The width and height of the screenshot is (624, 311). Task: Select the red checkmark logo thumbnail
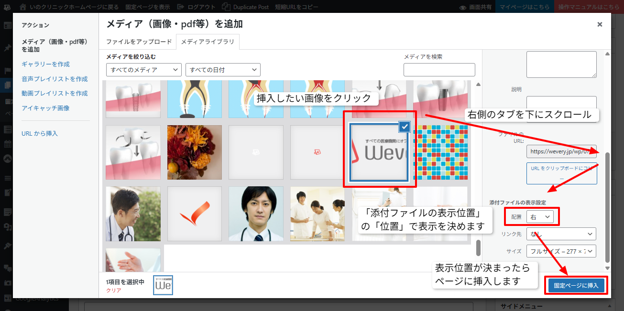(x=195, y=214)
